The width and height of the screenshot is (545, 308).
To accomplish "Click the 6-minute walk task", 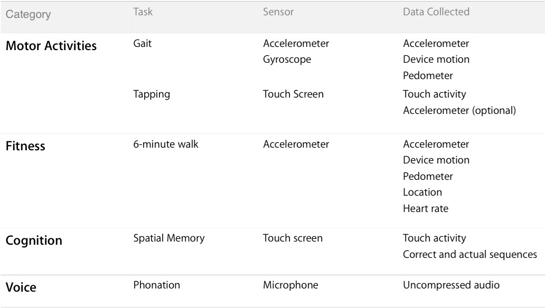I will pos(166,144).
